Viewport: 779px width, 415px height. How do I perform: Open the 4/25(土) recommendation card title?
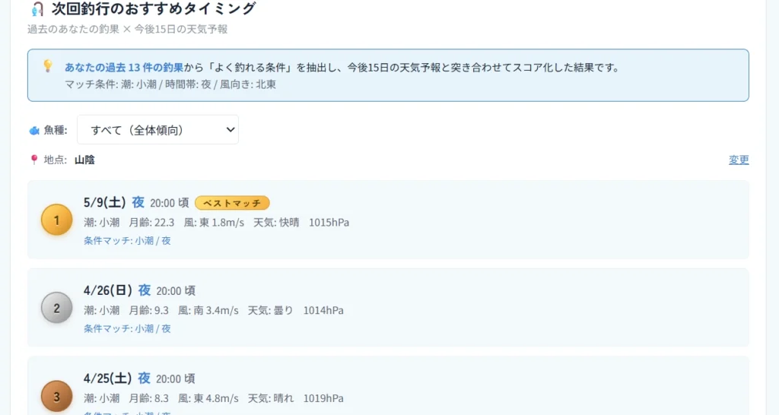click(x=107, y=379)
